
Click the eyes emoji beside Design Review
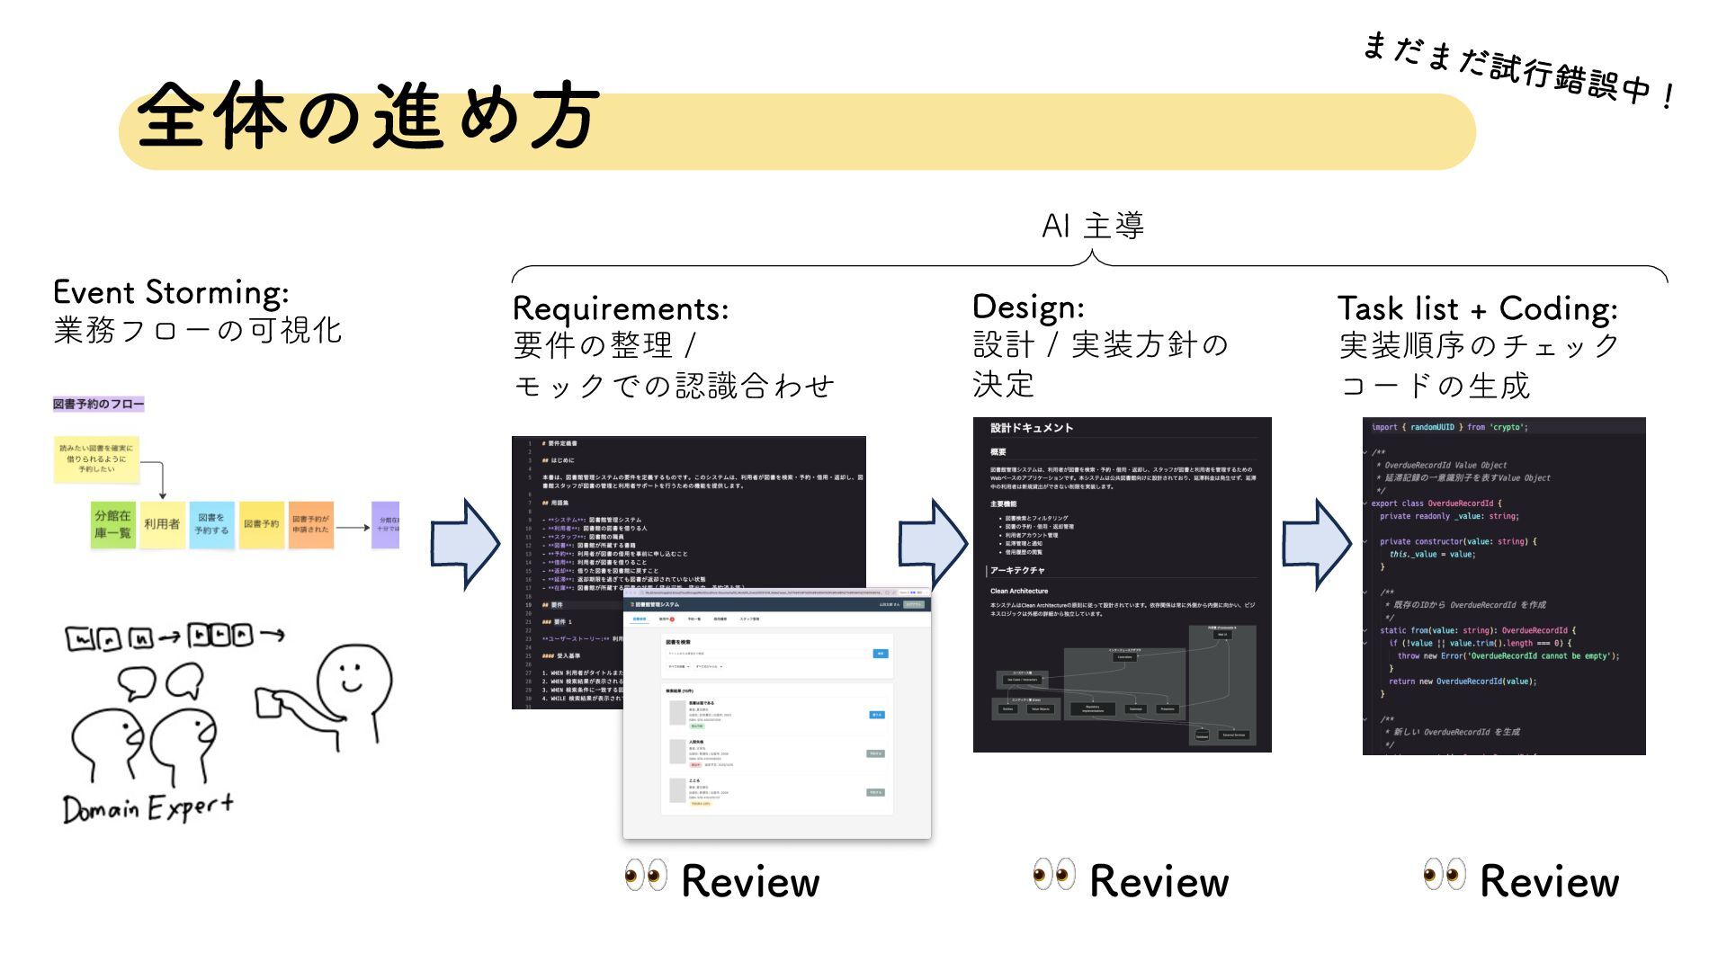pos(1054,874)
